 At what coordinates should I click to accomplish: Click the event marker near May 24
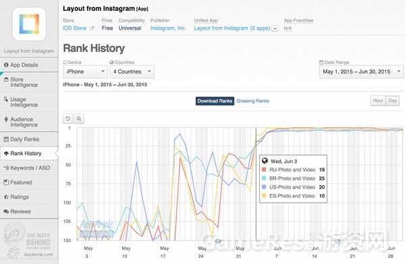[x=218, y=241]
